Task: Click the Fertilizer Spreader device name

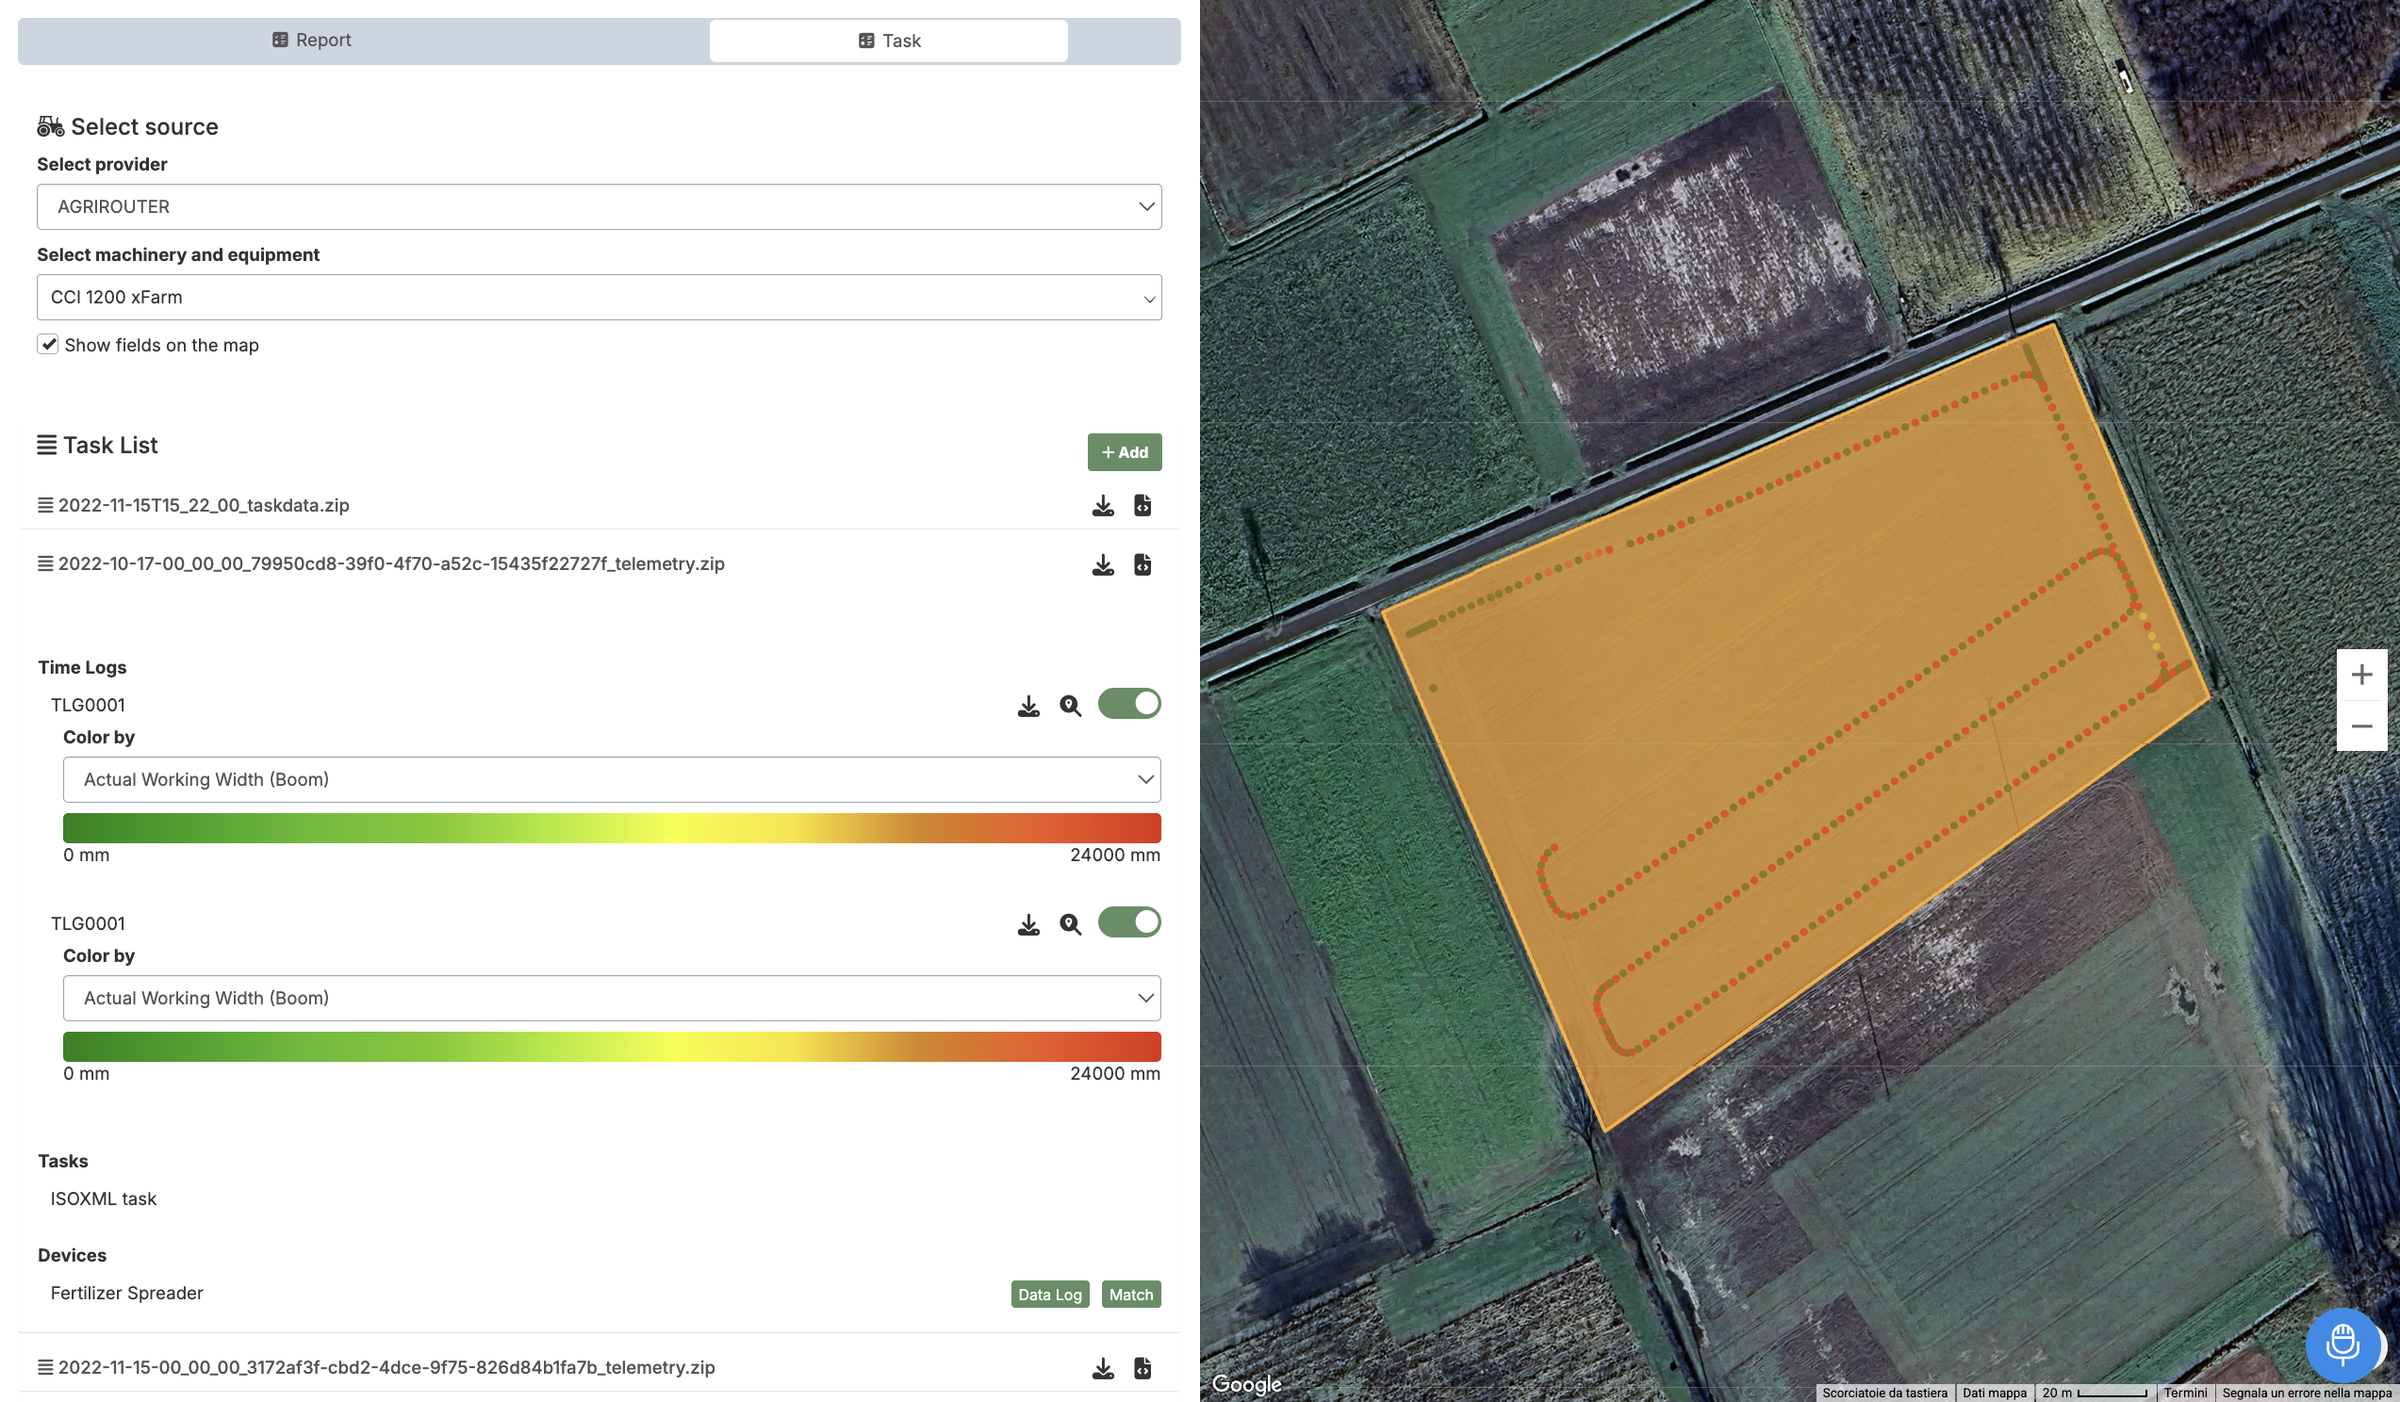Action: tap(126, 1294)
